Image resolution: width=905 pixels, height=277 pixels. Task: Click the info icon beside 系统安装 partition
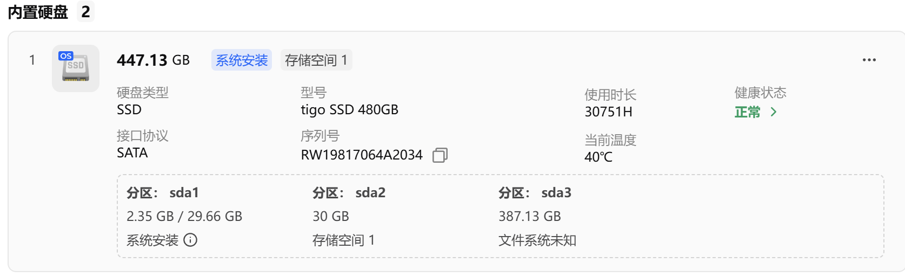[x=190, y=240]
